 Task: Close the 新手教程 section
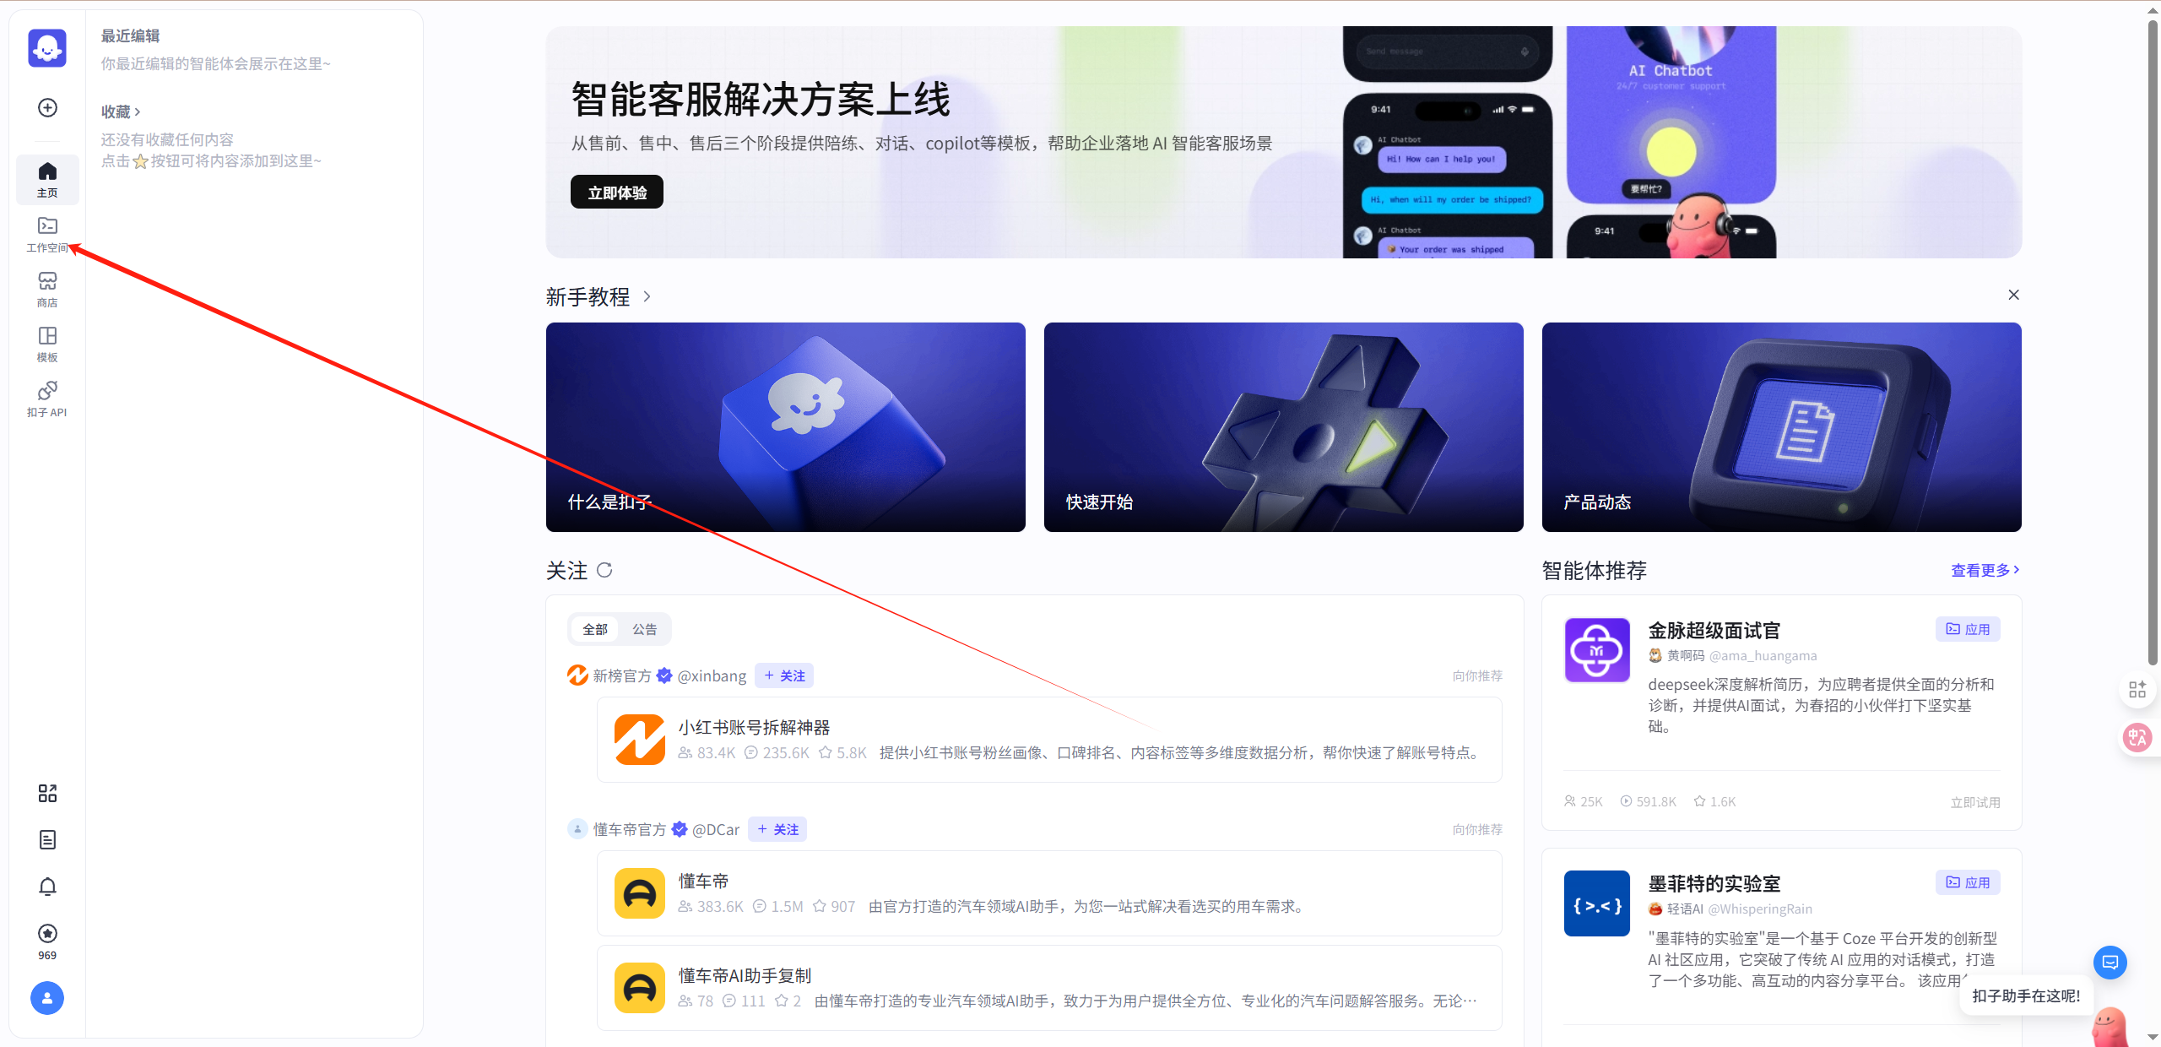tap(2013, 295)
